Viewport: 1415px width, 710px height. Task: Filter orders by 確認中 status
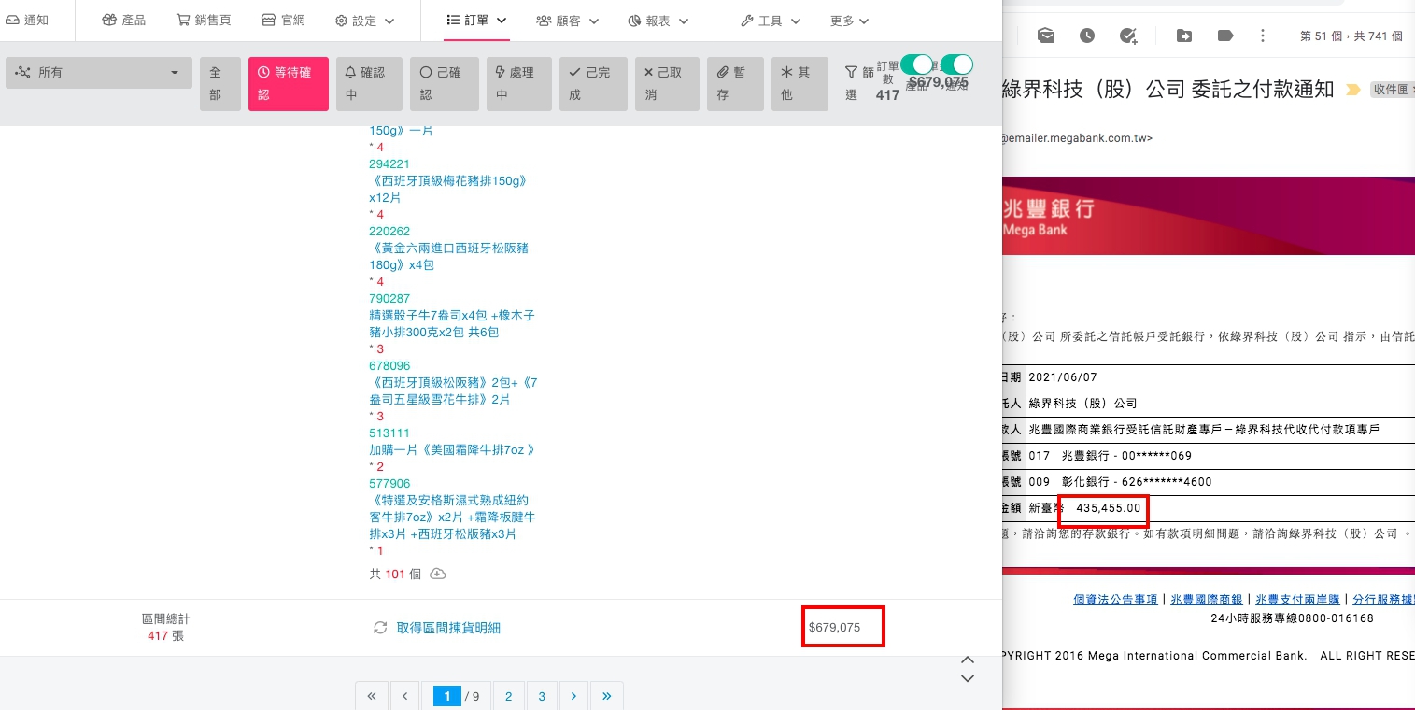(368, 84)
